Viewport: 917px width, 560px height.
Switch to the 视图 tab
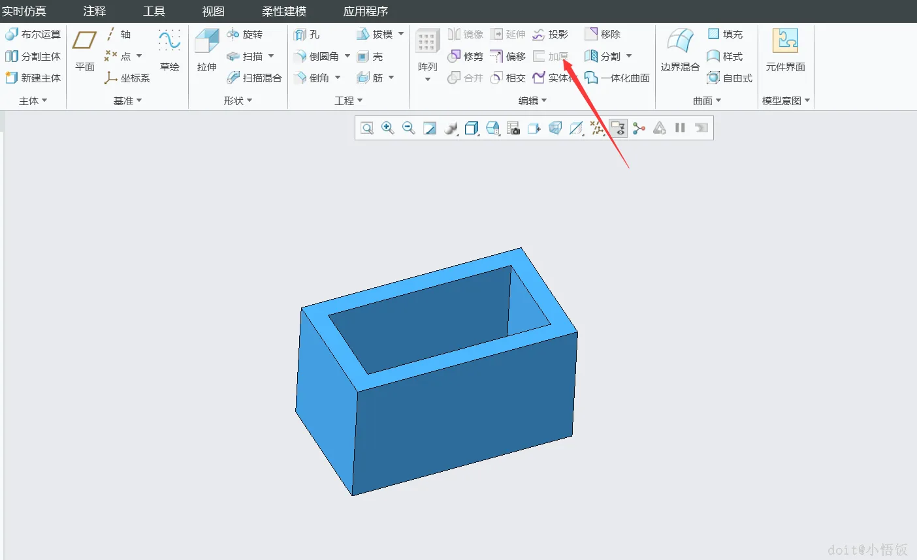click(213, 11)
